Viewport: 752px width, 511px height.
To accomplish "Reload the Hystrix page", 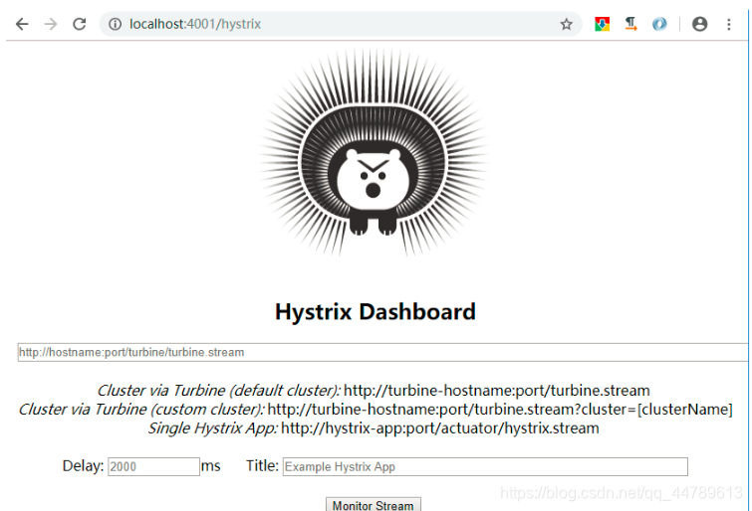I will point(79,24).
